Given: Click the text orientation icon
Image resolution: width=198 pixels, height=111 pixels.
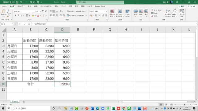Looking at the screenshot, I should pyautogui.click(x=61, y=11).
